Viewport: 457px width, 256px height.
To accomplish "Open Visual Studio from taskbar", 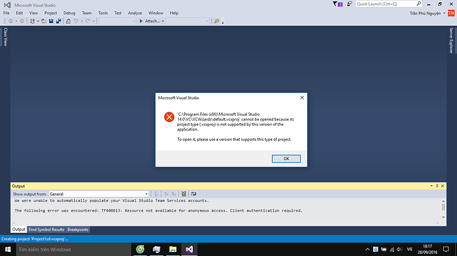I will pyautogui.click(x=189, y=249).
